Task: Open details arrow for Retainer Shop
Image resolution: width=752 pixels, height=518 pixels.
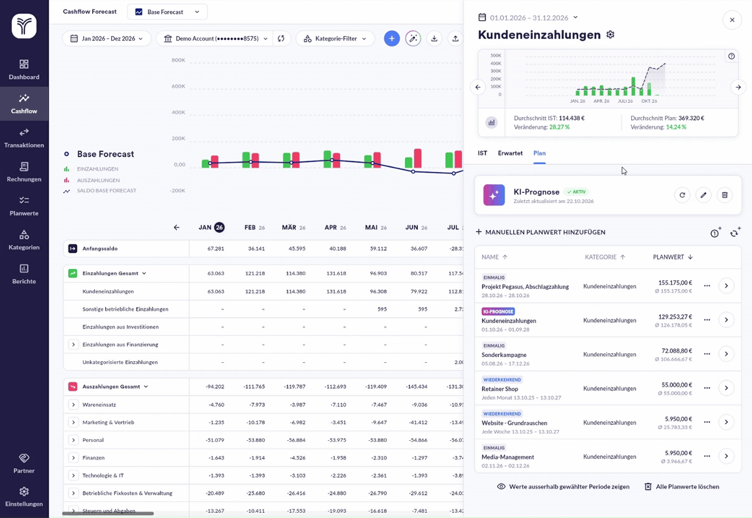Action: coord(726,388)
